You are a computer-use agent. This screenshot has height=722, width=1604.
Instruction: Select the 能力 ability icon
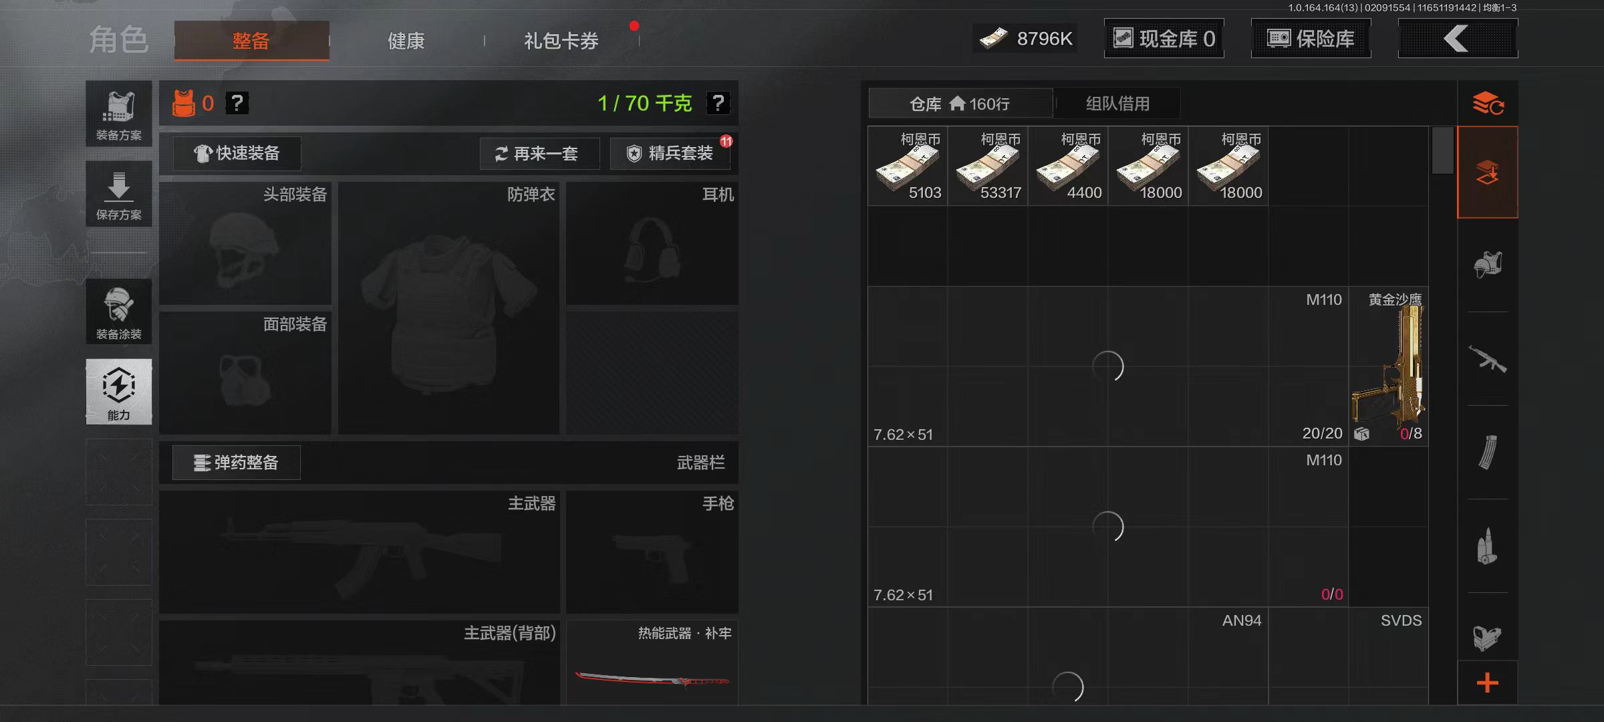click(x=118, y=392)
